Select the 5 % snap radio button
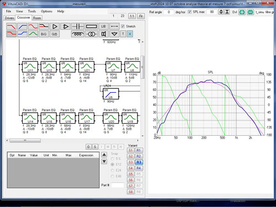Viewport: 276px width, 207px height. [x=113, y=158]
